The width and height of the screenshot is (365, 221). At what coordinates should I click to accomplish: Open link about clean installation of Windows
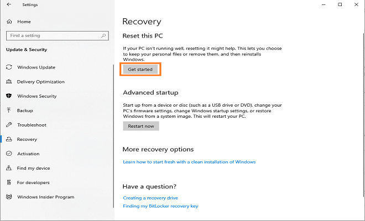coord(189,162)
